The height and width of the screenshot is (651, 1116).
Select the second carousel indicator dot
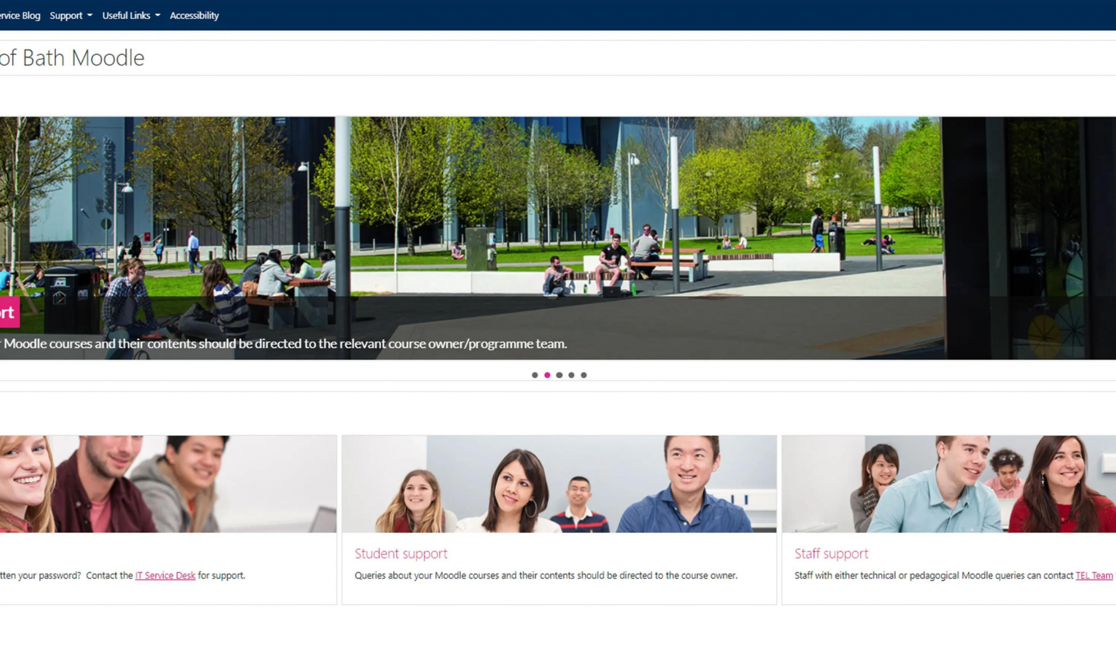[x=547, y=375]
